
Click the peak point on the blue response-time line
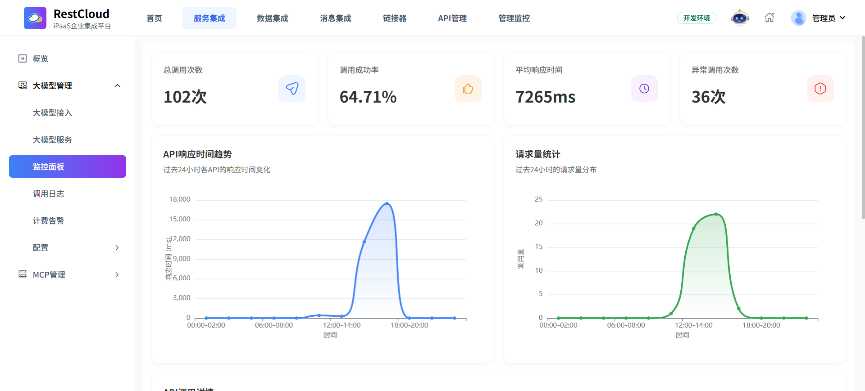click(x=387, y=204)
